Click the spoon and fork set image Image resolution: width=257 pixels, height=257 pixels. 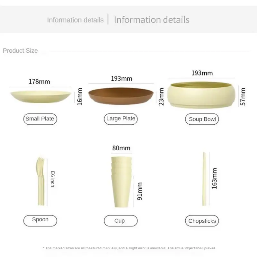[41, 182]
